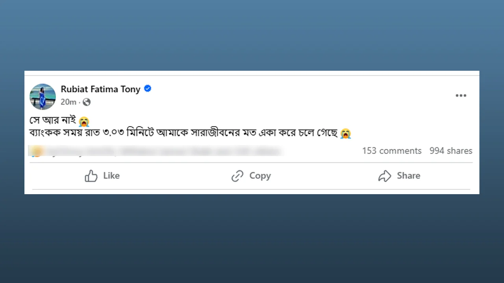Show the 994 shares list

[x=451, y=151]
